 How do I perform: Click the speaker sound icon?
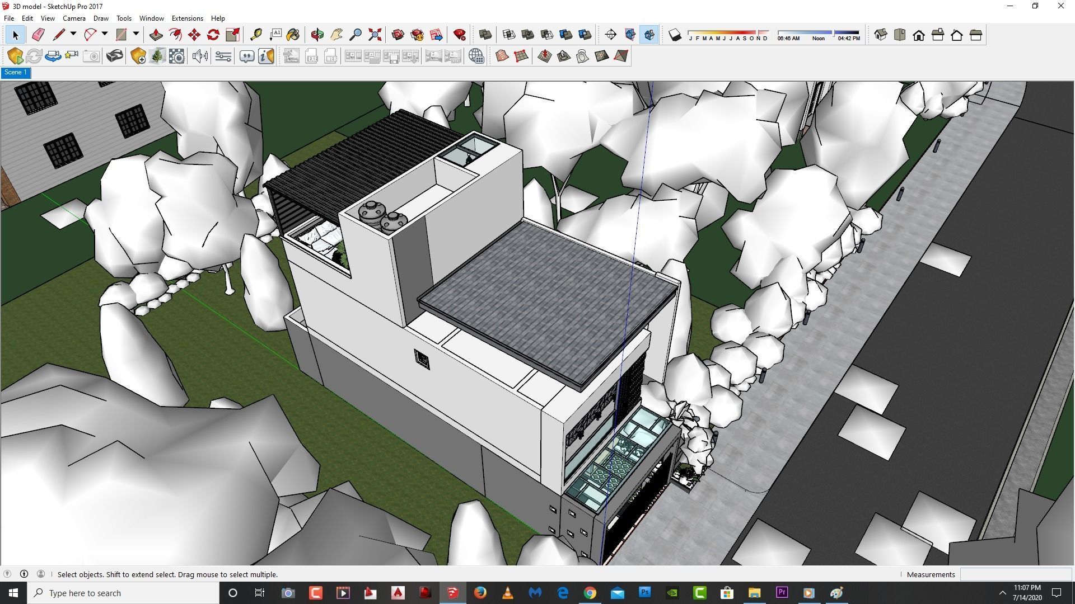coord(199,56)
